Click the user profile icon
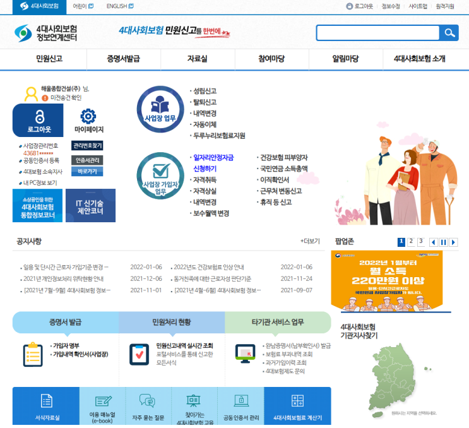 [x=31, y=94]
